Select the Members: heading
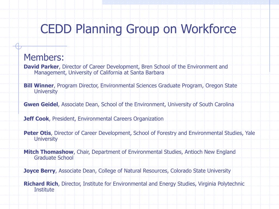This screenshot has width=279, height=209. [x=44, y=57]
